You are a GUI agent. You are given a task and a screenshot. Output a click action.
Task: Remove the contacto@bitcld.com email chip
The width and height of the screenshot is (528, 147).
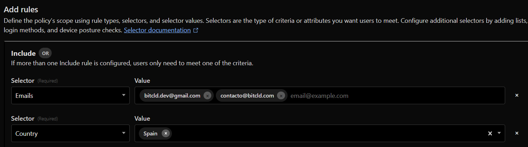(x=281, y=95)
